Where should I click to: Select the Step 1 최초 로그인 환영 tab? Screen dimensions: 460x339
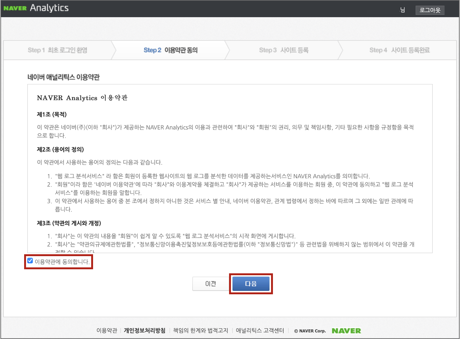point(58,50)
